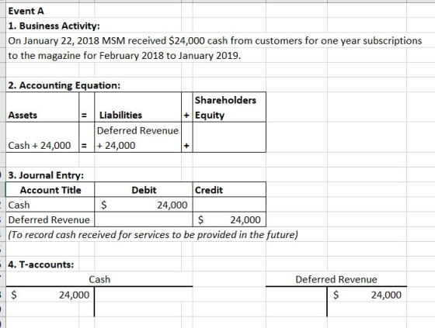This screenshot has height=328, width=435.
Task: Select the '=' cell beside Cash + 24,000
Action: click(86, 137)
